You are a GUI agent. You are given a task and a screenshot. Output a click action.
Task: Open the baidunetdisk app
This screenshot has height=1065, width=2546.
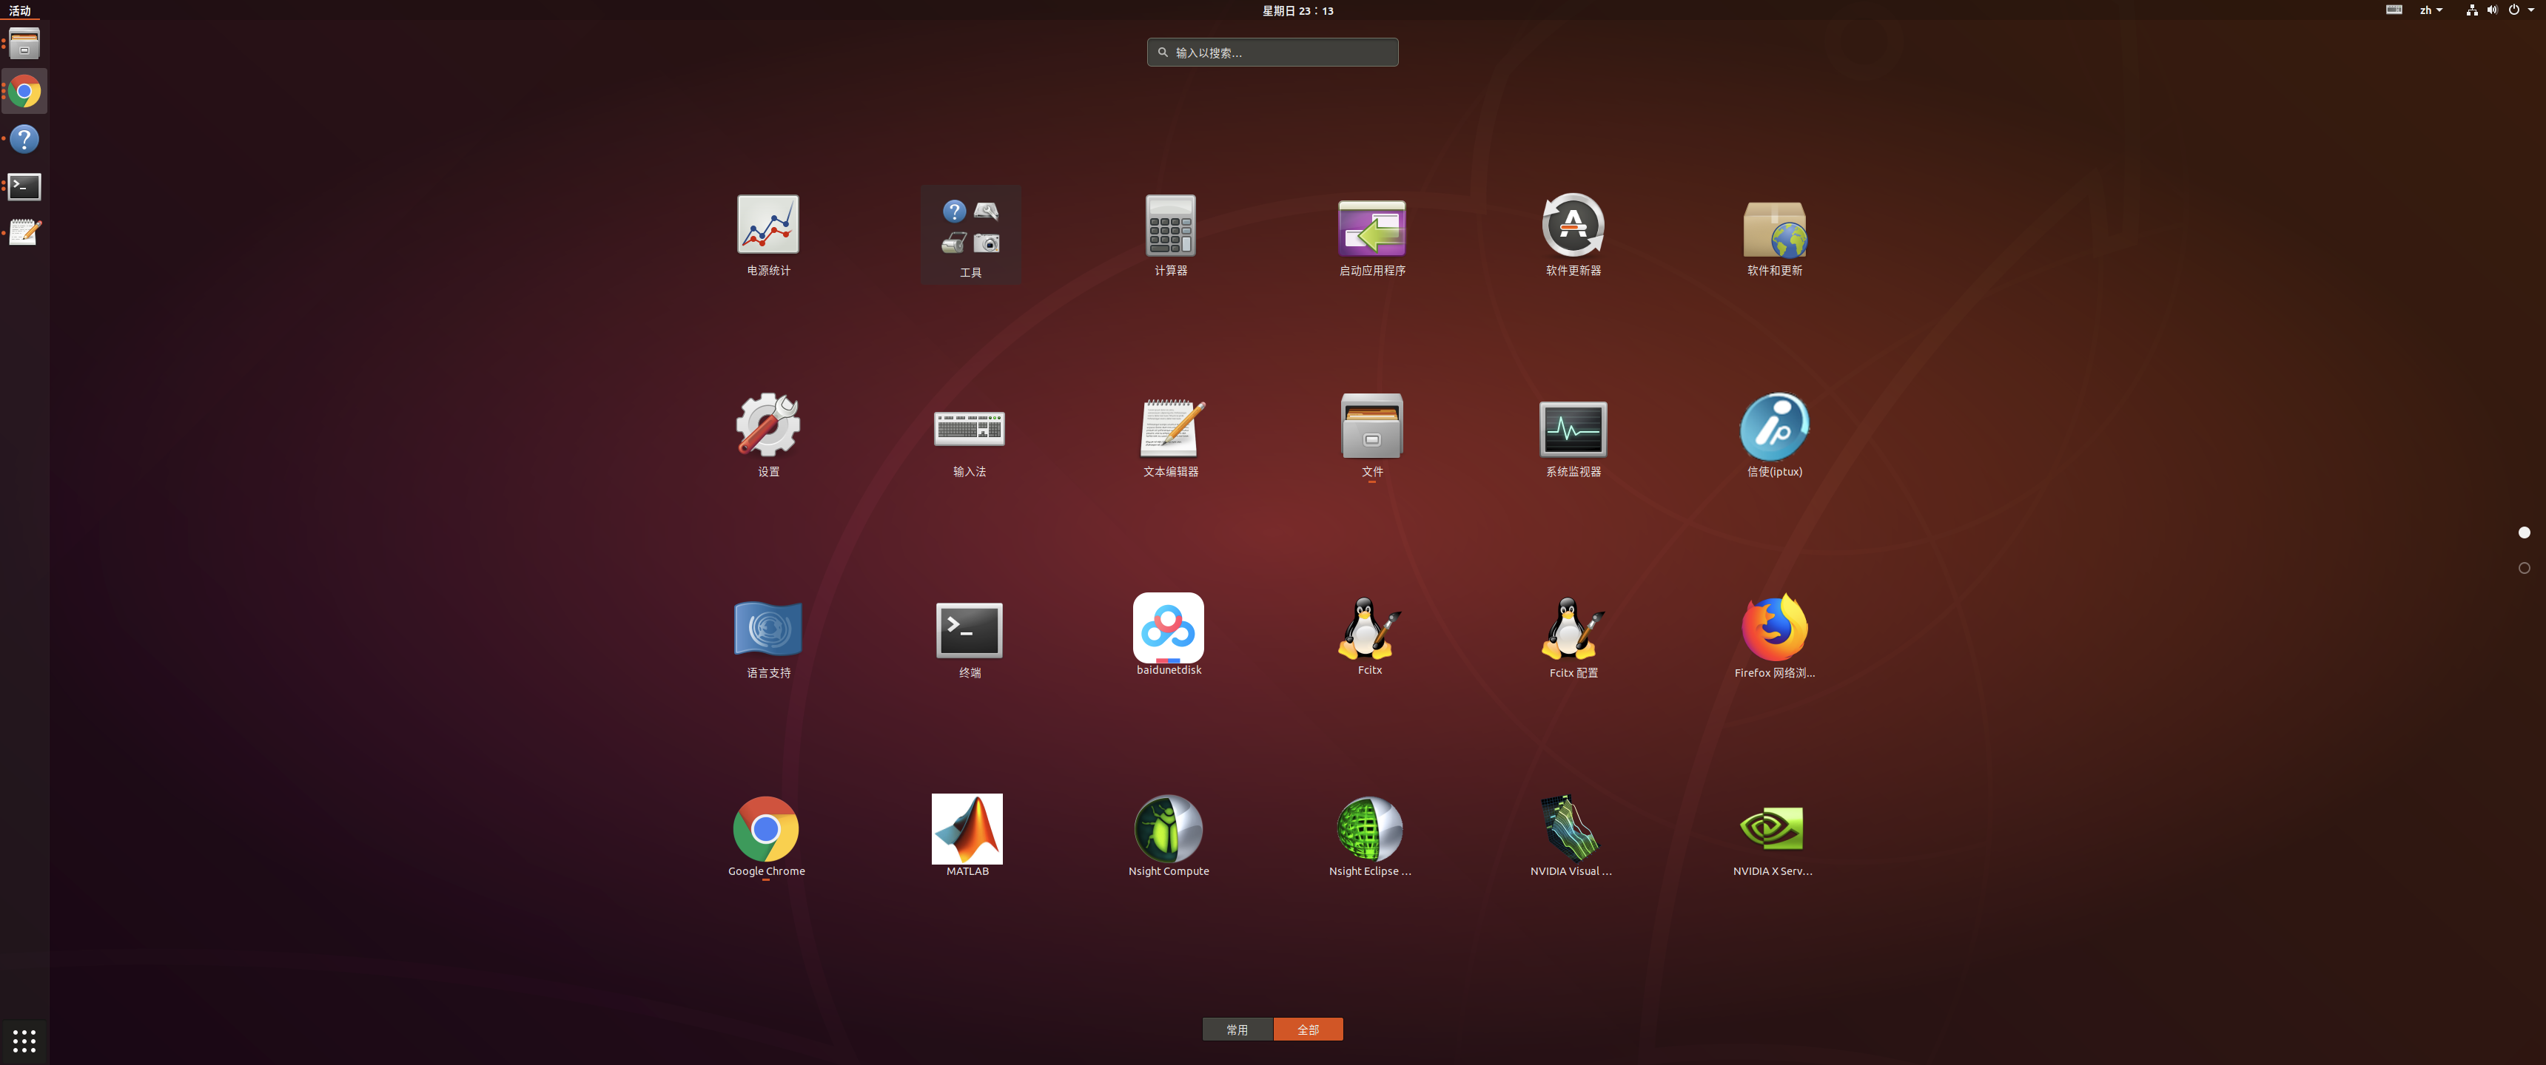click(1168, 629)
